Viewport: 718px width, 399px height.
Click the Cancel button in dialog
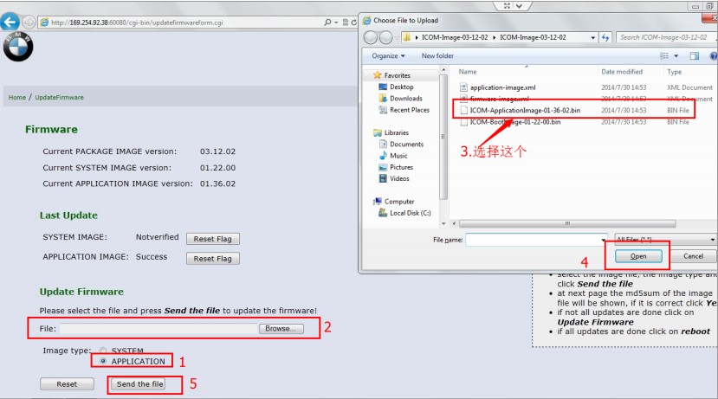tap(693, 256)
